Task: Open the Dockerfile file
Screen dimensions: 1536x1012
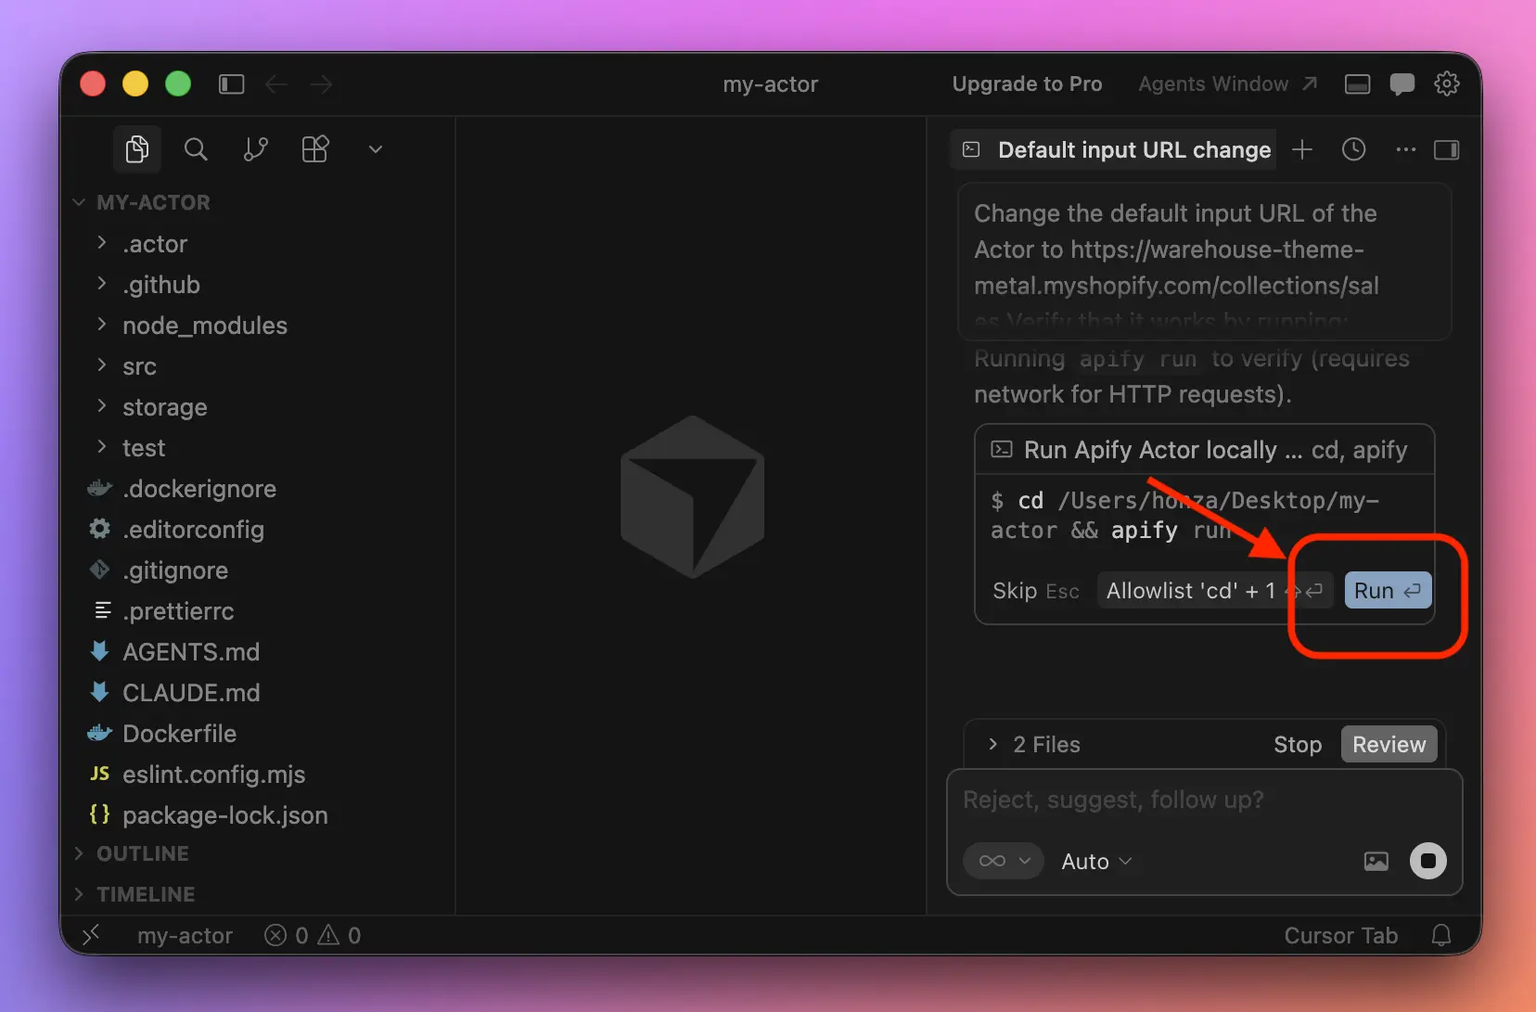Action: 179,734
